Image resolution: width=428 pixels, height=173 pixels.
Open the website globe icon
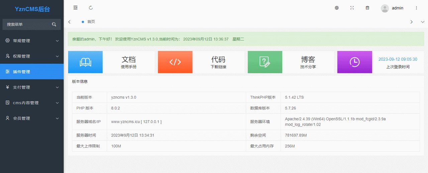coord(337,8)
